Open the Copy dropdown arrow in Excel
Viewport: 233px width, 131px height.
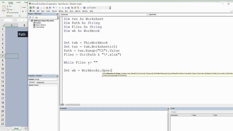(x=14, y=9)
